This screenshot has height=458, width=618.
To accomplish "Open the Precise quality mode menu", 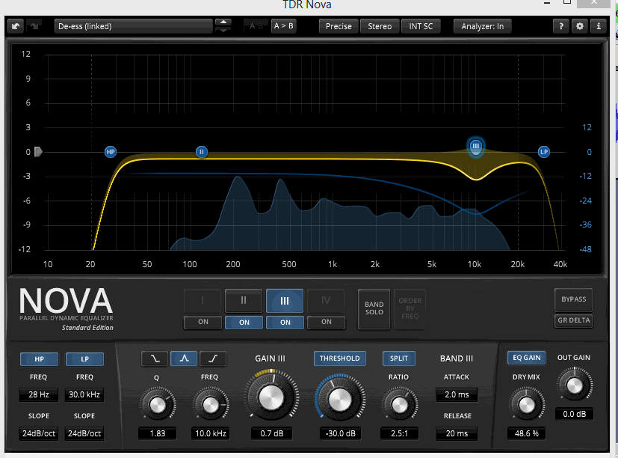I will pos(339,26).
